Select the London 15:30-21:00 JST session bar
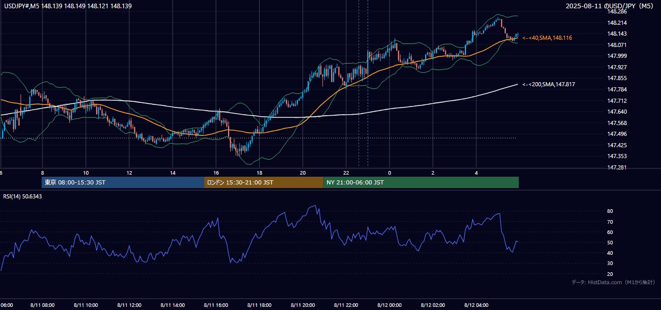The height and width of the screenshot is (310, 661). [264, 182]
